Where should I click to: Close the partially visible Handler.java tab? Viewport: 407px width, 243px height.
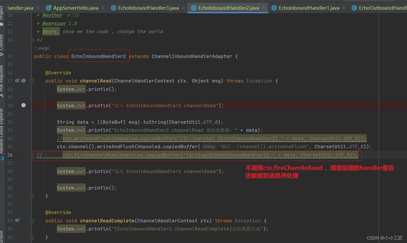click(x=38, y=8)
